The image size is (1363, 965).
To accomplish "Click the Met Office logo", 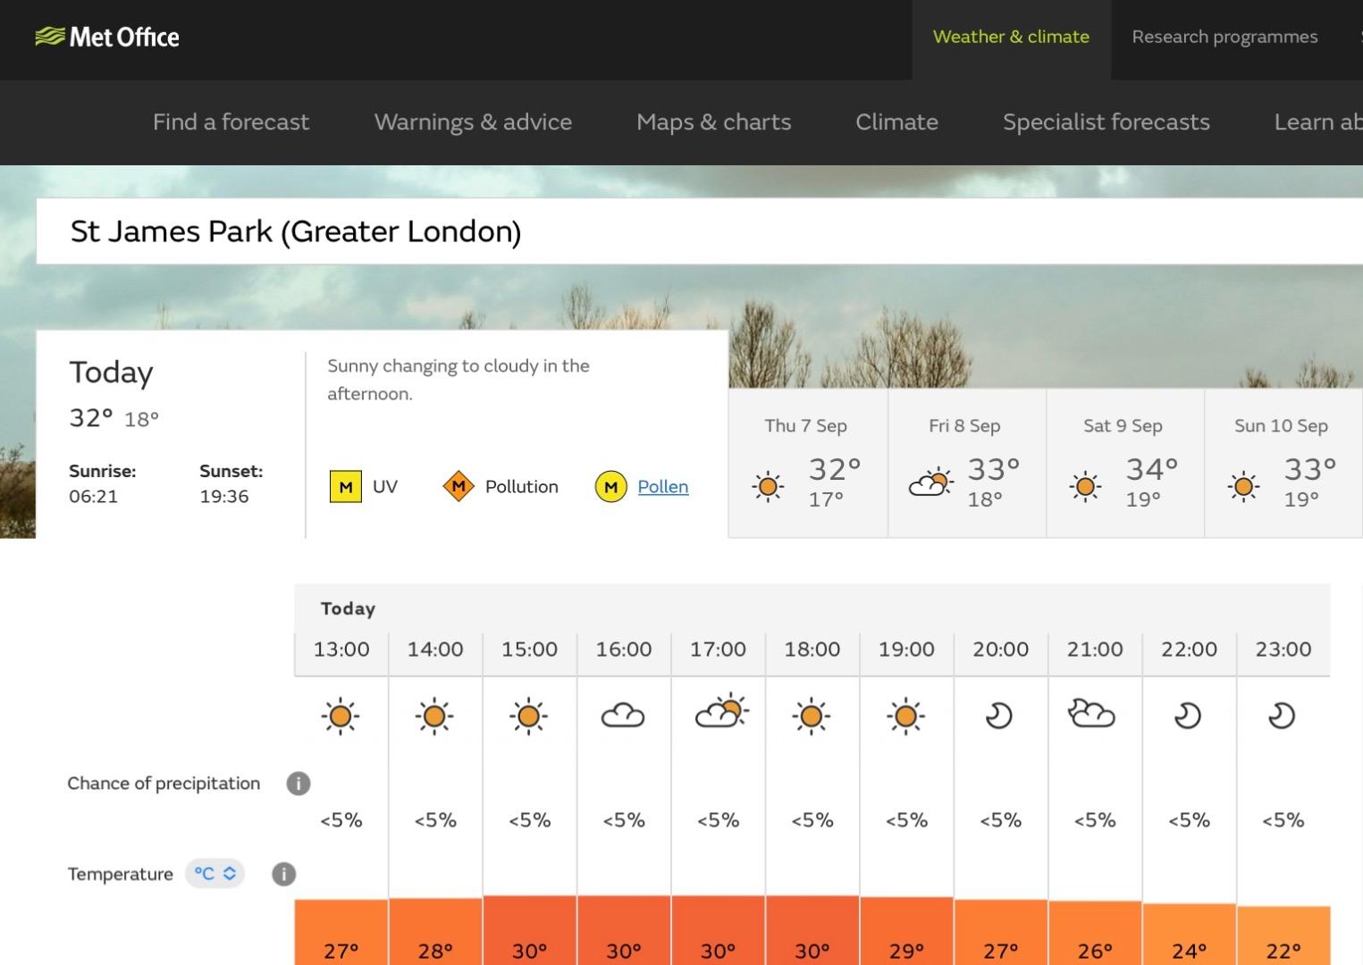I will pos(107,37).
